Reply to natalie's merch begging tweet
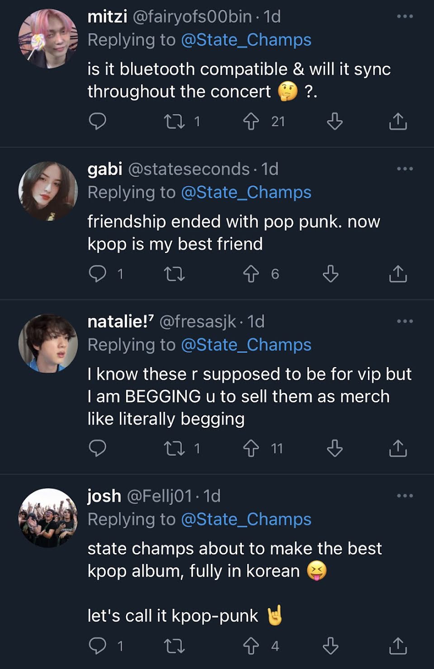Image resolution: width=434 pixels, height=669 pixels. coord(97,448)
